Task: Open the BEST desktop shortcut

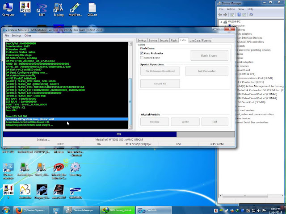Action: 42,9
